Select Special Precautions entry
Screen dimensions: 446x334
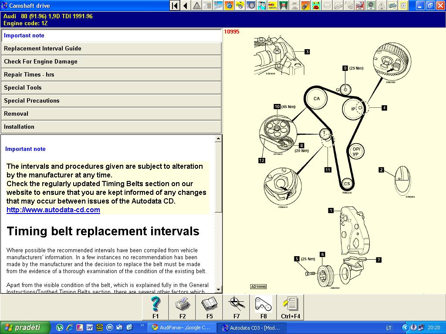point(111,101)
